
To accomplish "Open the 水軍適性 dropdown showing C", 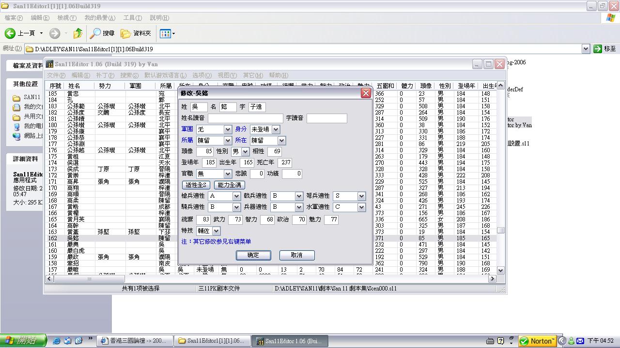I will [x=361, y=207].
